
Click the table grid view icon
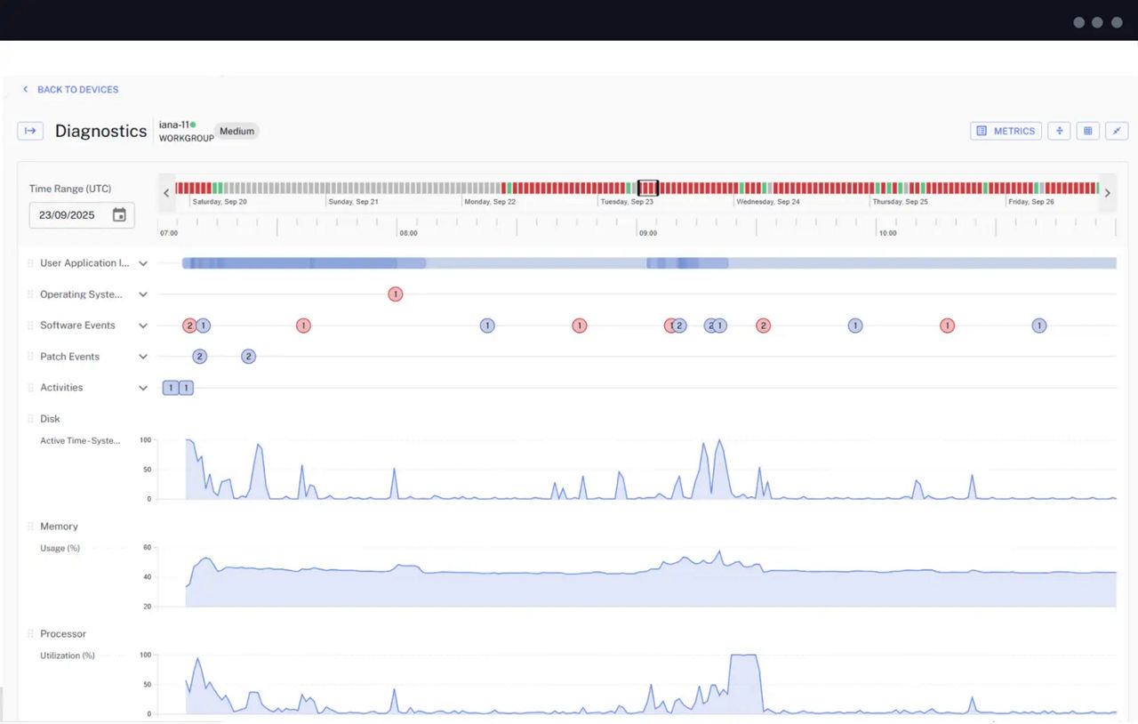coord(1087,131)
